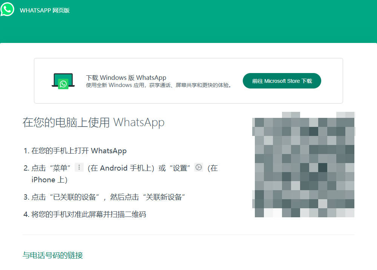Click the three-dot menu icon in step 2
This screenshot has width=377, height=270.
pyautogui.click(x=79, y=168)
